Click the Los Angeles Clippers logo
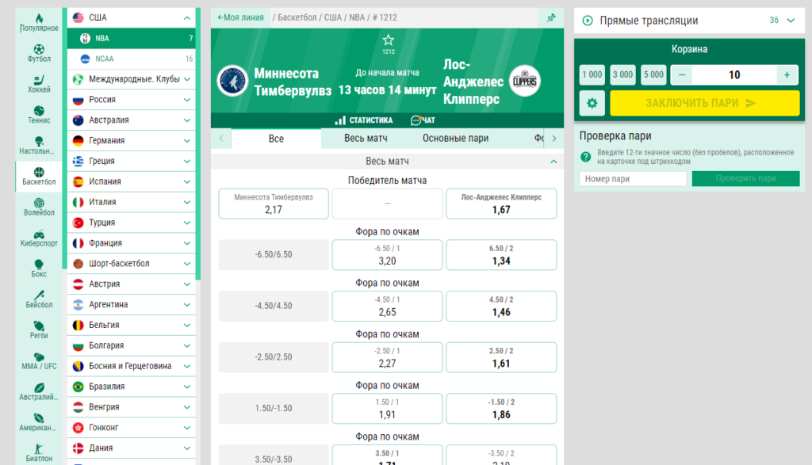 [x=525, y=82]
